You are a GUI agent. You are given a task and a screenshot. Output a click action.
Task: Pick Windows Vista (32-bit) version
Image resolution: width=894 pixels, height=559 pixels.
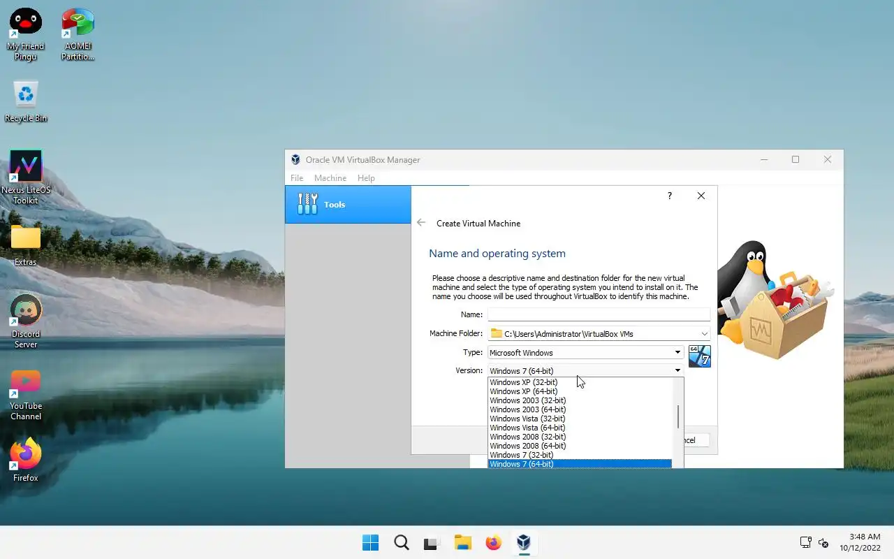[580, 419]
